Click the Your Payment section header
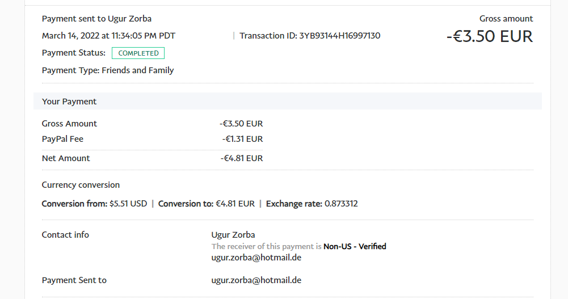Image resolution: width=568 pixels, height=299 pixels. point(69,102)
